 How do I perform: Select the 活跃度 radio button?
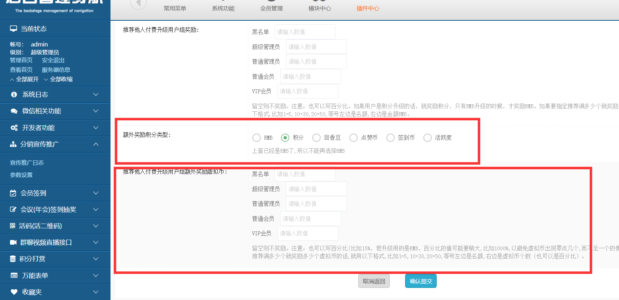pos(427,138)
